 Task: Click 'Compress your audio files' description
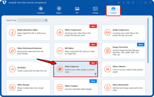pos(126,34)
